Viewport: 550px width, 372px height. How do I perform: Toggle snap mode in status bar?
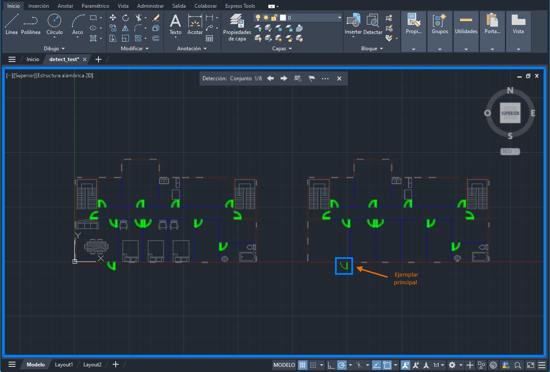pos(313,365)
